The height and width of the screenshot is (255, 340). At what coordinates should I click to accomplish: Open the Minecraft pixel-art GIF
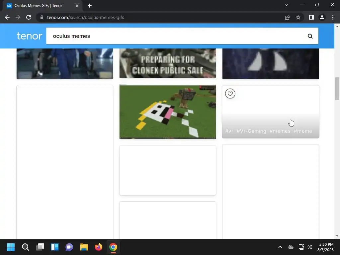168,112
